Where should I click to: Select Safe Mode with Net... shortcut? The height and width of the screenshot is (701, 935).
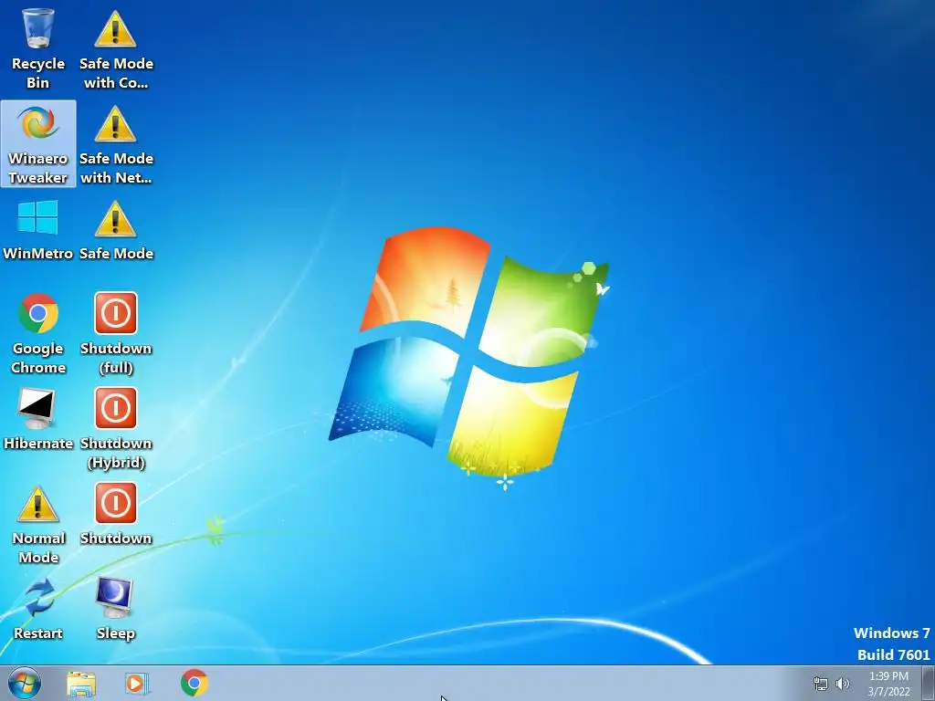point(116,143)
